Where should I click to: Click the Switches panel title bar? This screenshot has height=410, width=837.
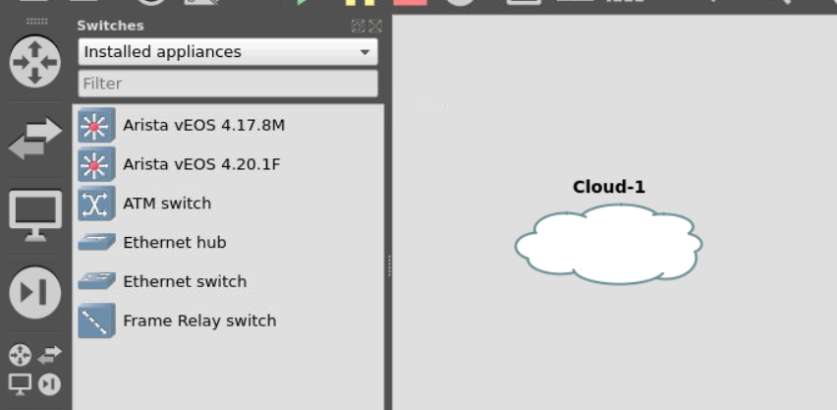tap(196, 26)
